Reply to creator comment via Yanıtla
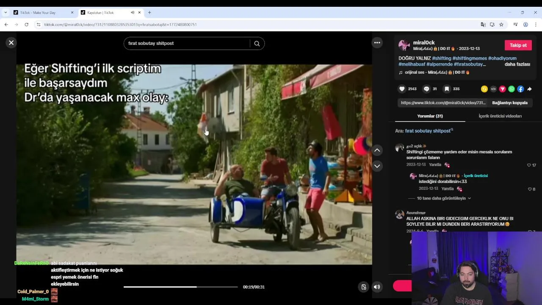542x305 pixels. tap(447, 189)
